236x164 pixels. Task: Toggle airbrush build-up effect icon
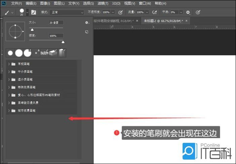(x=155, y=12)
